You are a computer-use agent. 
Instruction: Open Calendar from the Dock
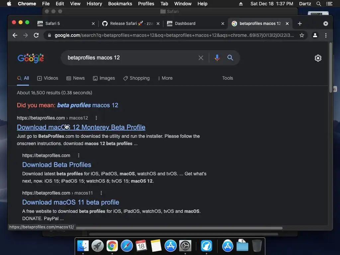(x=141, y=246)
